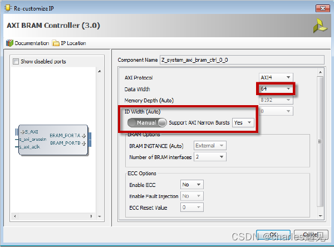Click the port preview scroll left arrow

click(x=15, y=216)
